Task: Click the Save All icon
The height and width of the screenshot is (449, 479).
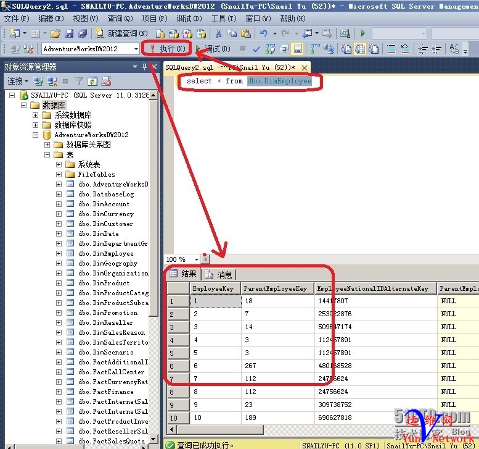Action: pyautogui.click(x=83, y=33)
